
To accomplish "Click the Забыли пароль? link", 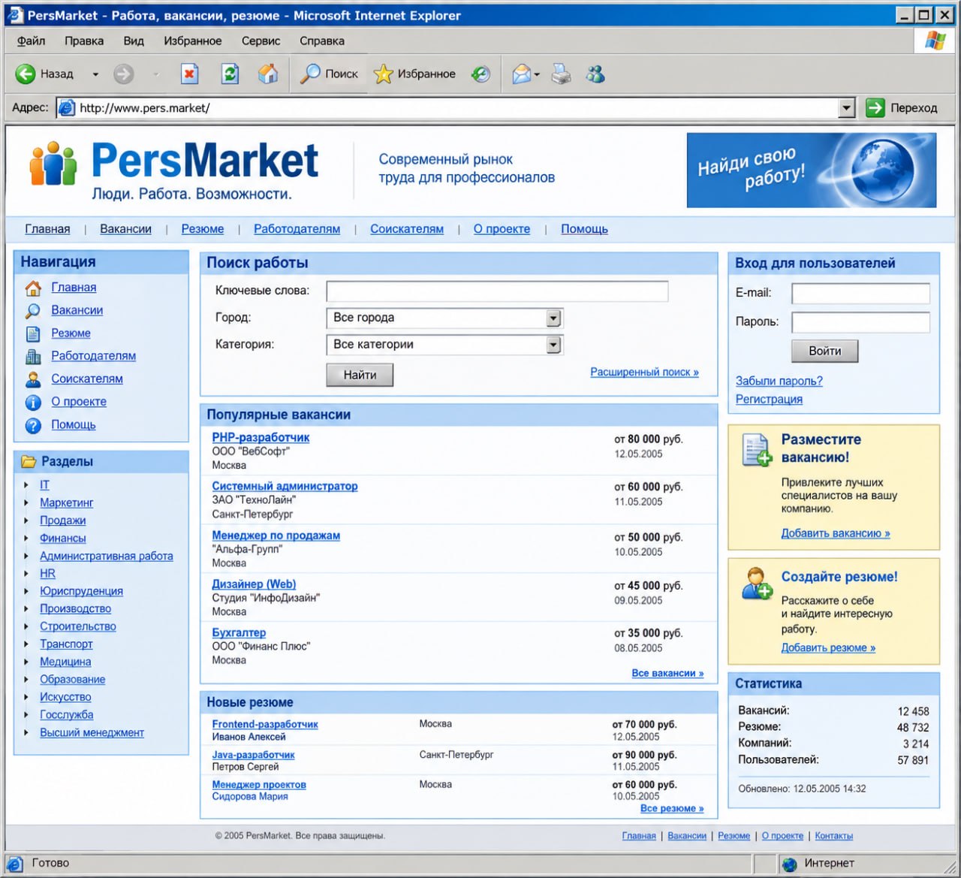I will pyautogui.click(x=779, y=381).
